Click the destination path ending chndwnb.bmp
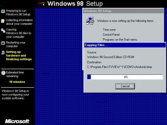The image size is (167, 125). (120, 67)
